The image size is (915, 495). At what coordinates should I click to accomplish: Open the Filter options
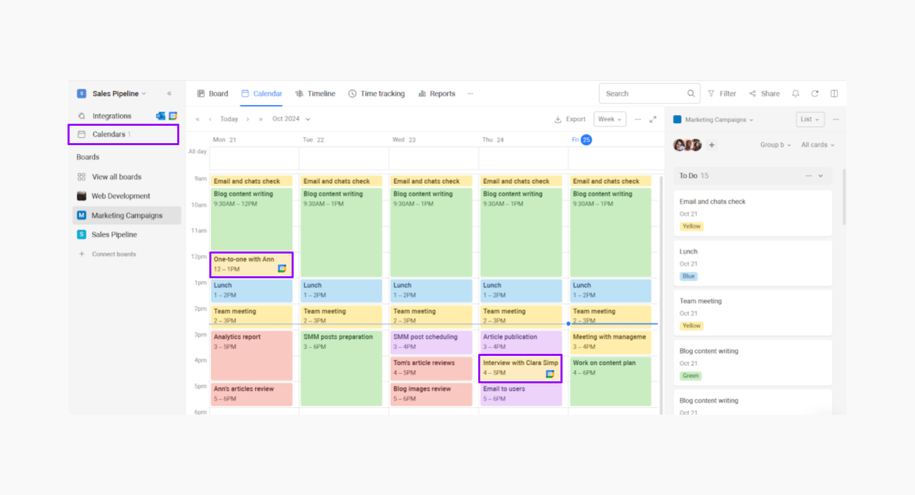[x=722, y=94]
